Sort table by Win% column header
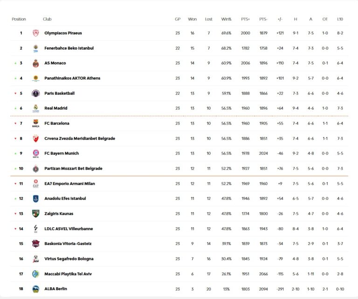This screenshot has width=358, height=299. point(226,19)
